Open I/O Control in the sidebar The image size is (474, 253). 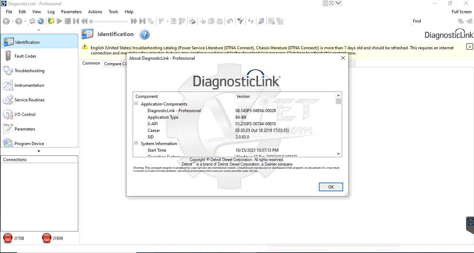39,114
